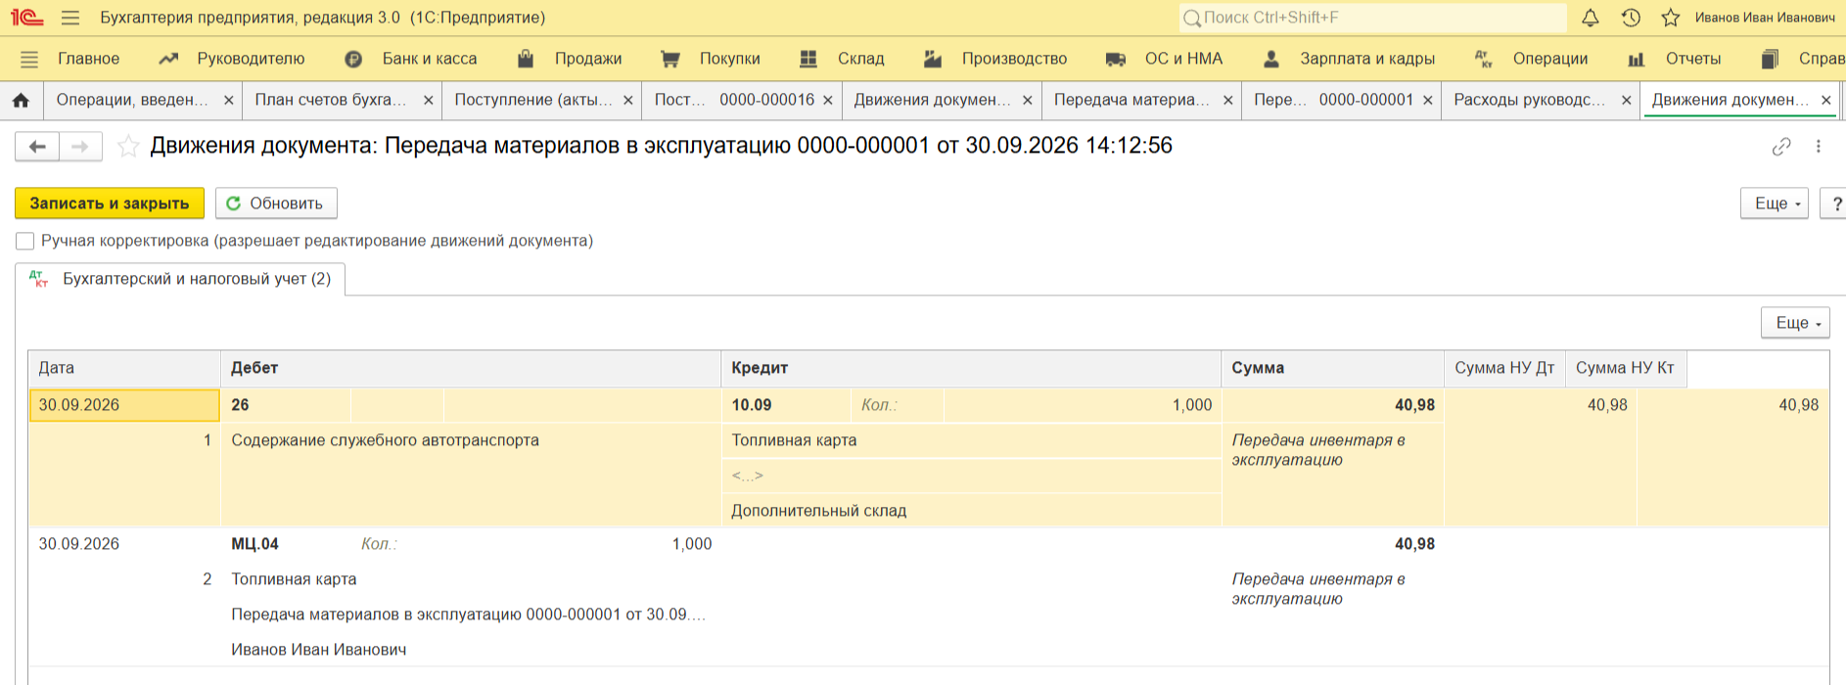Focus the search field Поиск Ctrl+Shift+F

point(1374,18)
